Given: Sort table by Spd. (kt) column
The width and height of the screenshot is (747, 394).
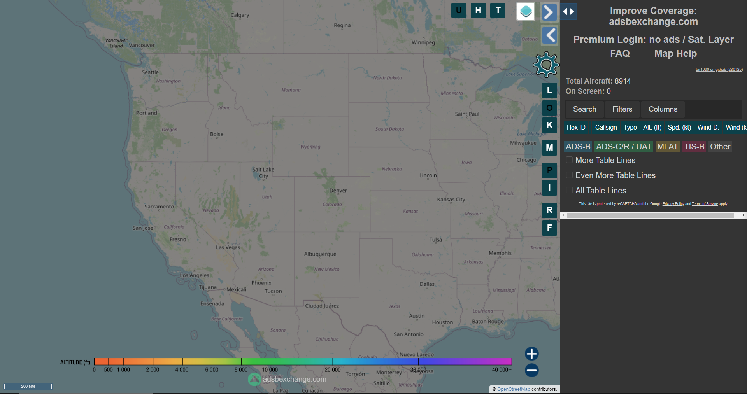Looking at the screenshot, I should click(x=679, y=127).
